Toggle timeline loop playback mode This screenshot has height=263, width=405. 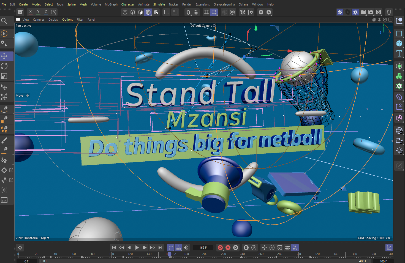coord(171,248)
